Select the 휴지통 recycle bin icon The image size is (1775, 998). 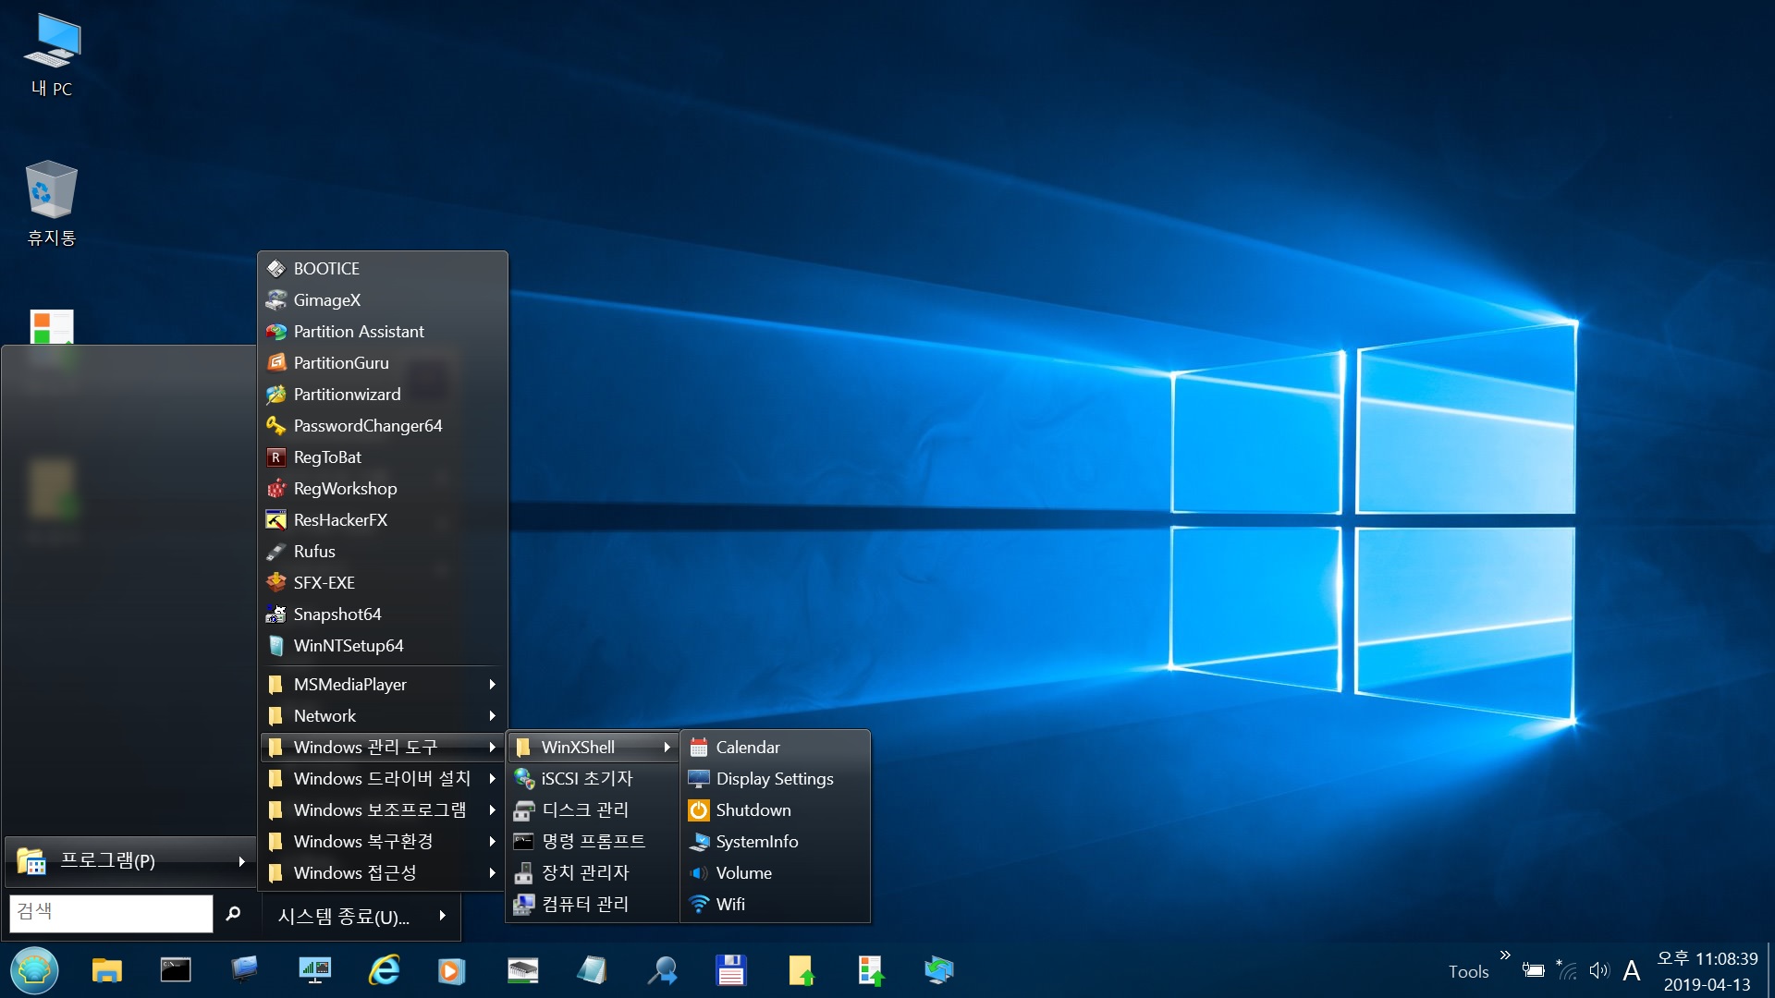52,203
